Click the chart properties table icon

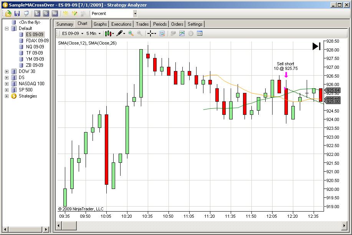point(200,33)
